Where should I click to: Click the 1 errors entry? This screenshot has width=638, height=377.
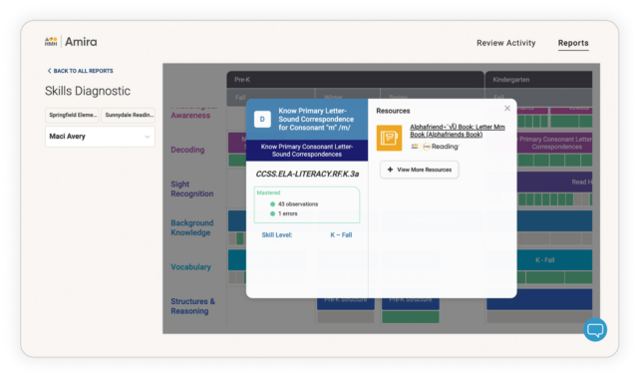click(x=287, y=213)
